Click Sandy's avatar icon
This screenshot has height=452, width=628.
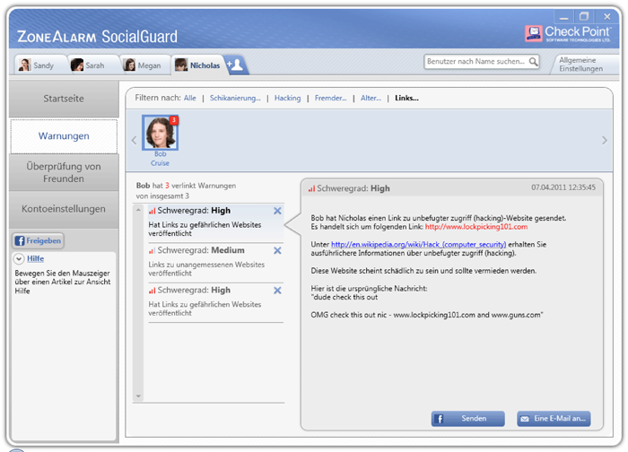pyautogui.click(x=25, y=65)
